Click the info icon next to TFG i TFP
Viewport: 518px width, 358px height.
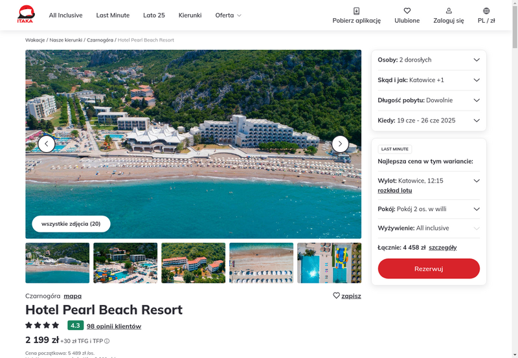pyautogui.click(x=107, y=341)
